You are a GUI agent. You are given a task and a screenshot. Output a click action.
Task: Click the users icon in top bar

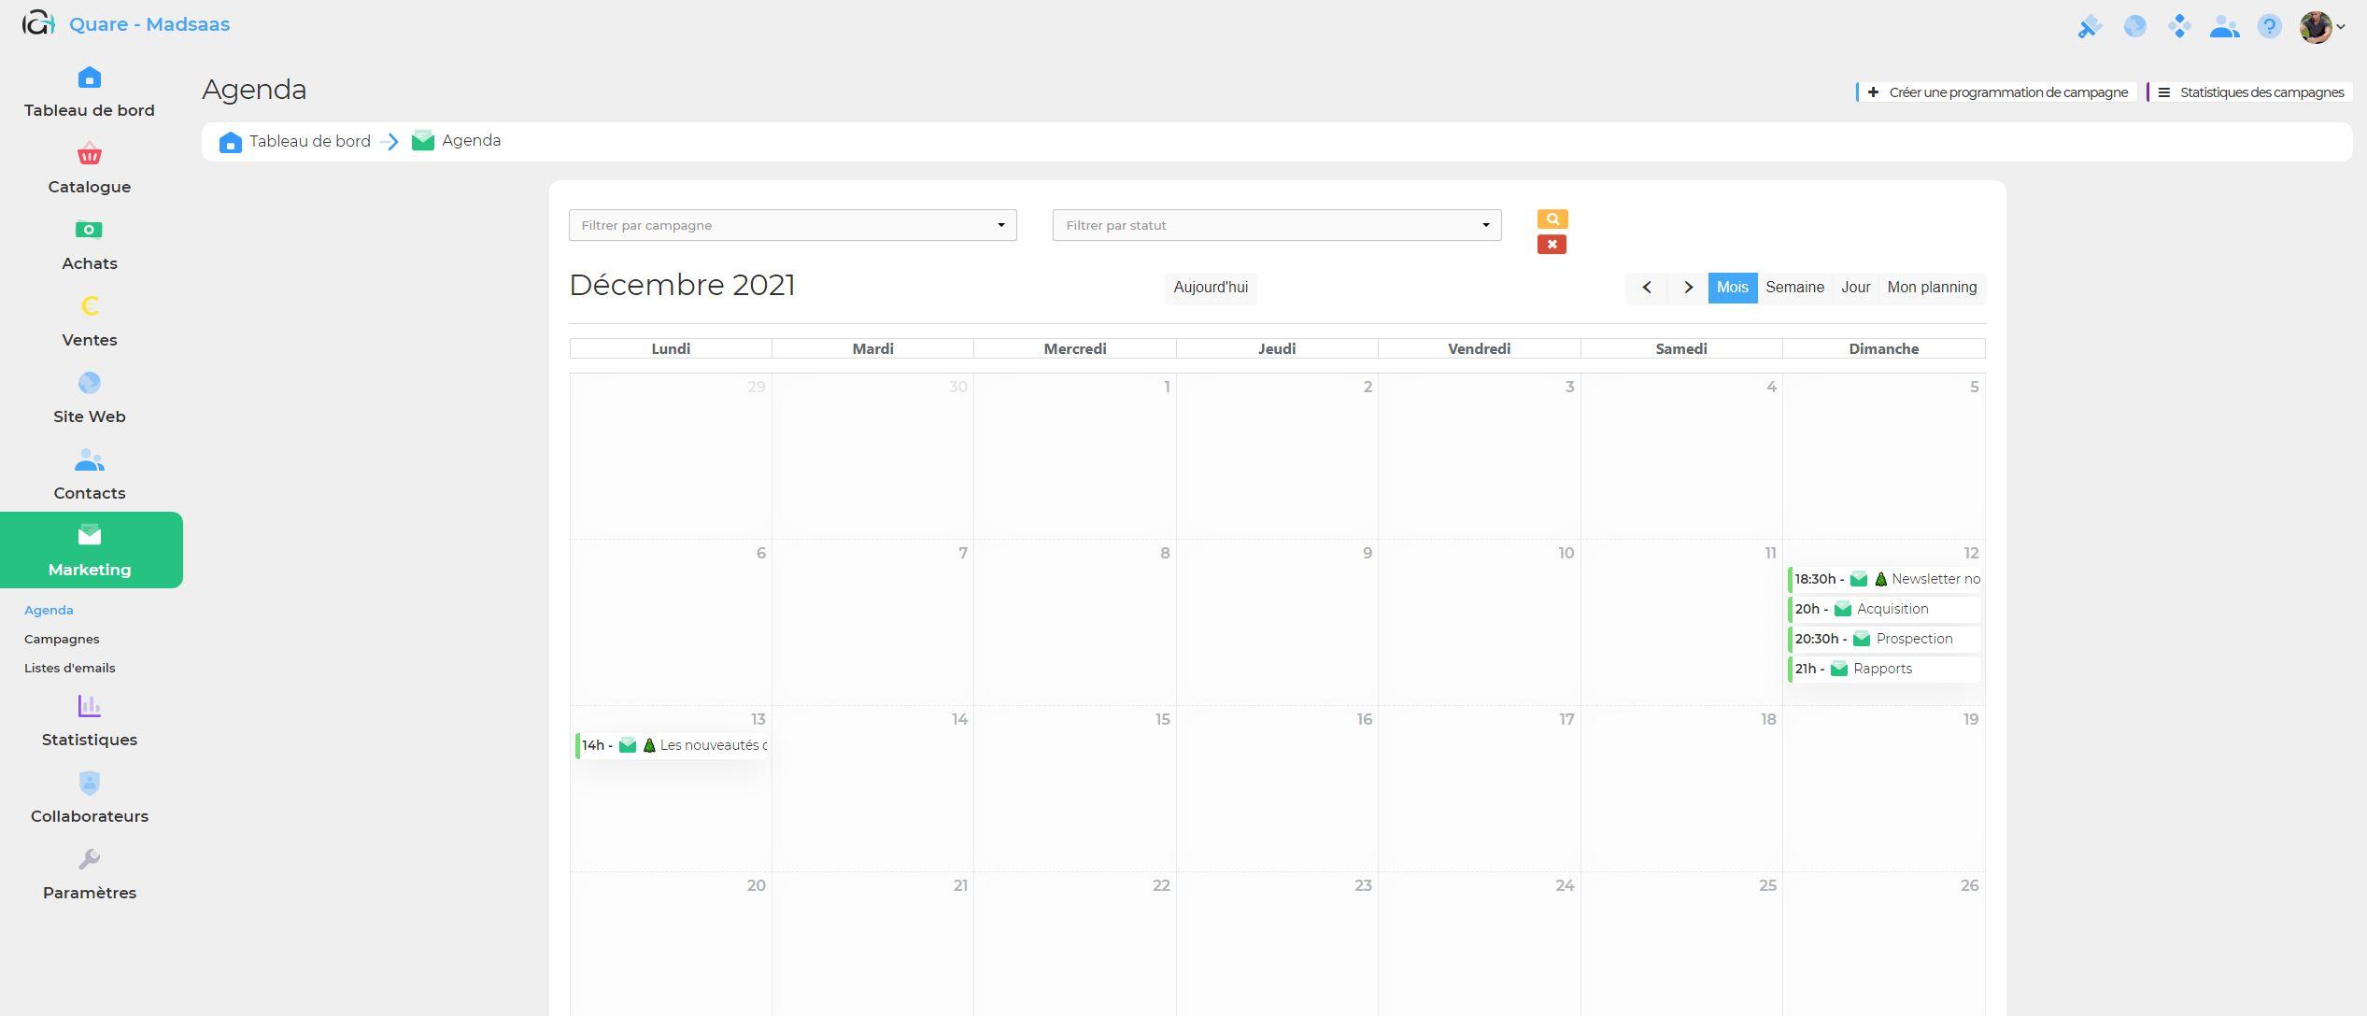pos(2224,26)
